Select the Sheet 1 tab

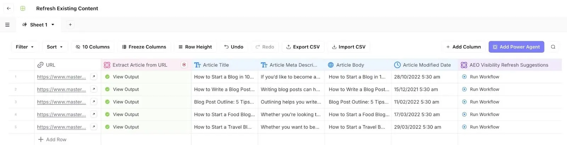(x=39, y=25)
